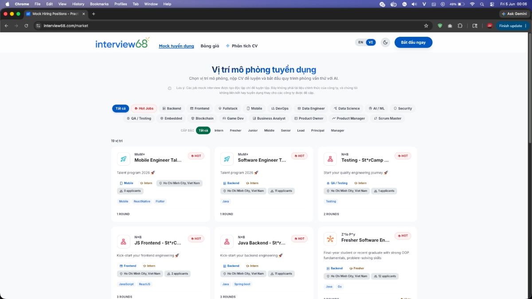Open Mock tuyển dụng nav link
532x299 pixels.
(176, 46)
